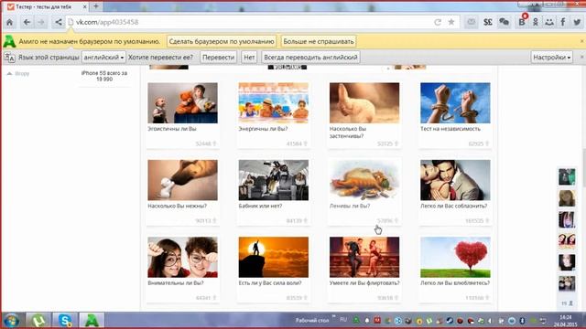Close the translation bar
586x329 pixels.
tap(581, 57)
